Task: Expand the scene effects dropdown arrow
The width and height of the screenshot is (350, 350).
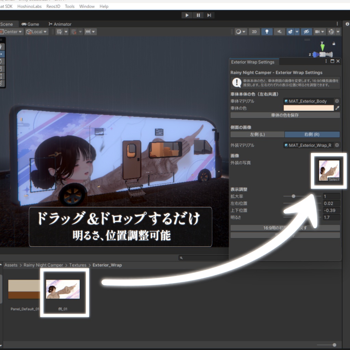Action: pyautogui.click(x=297, y=32)
